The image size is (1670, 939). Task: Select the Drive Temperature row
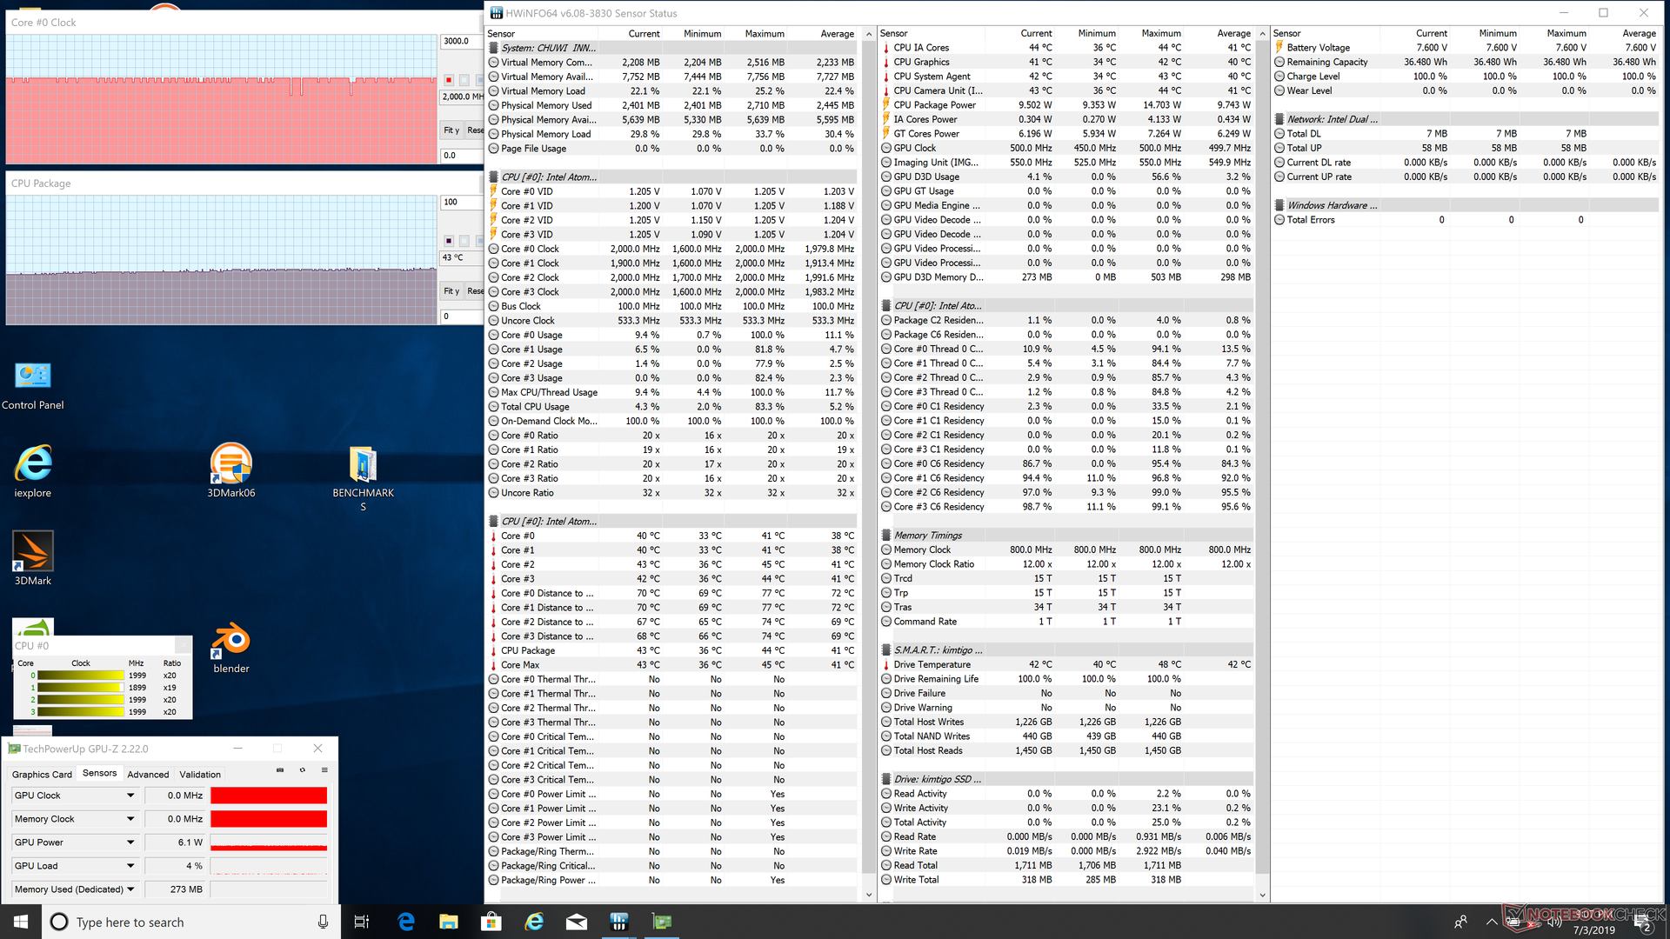pos(1066,665)
